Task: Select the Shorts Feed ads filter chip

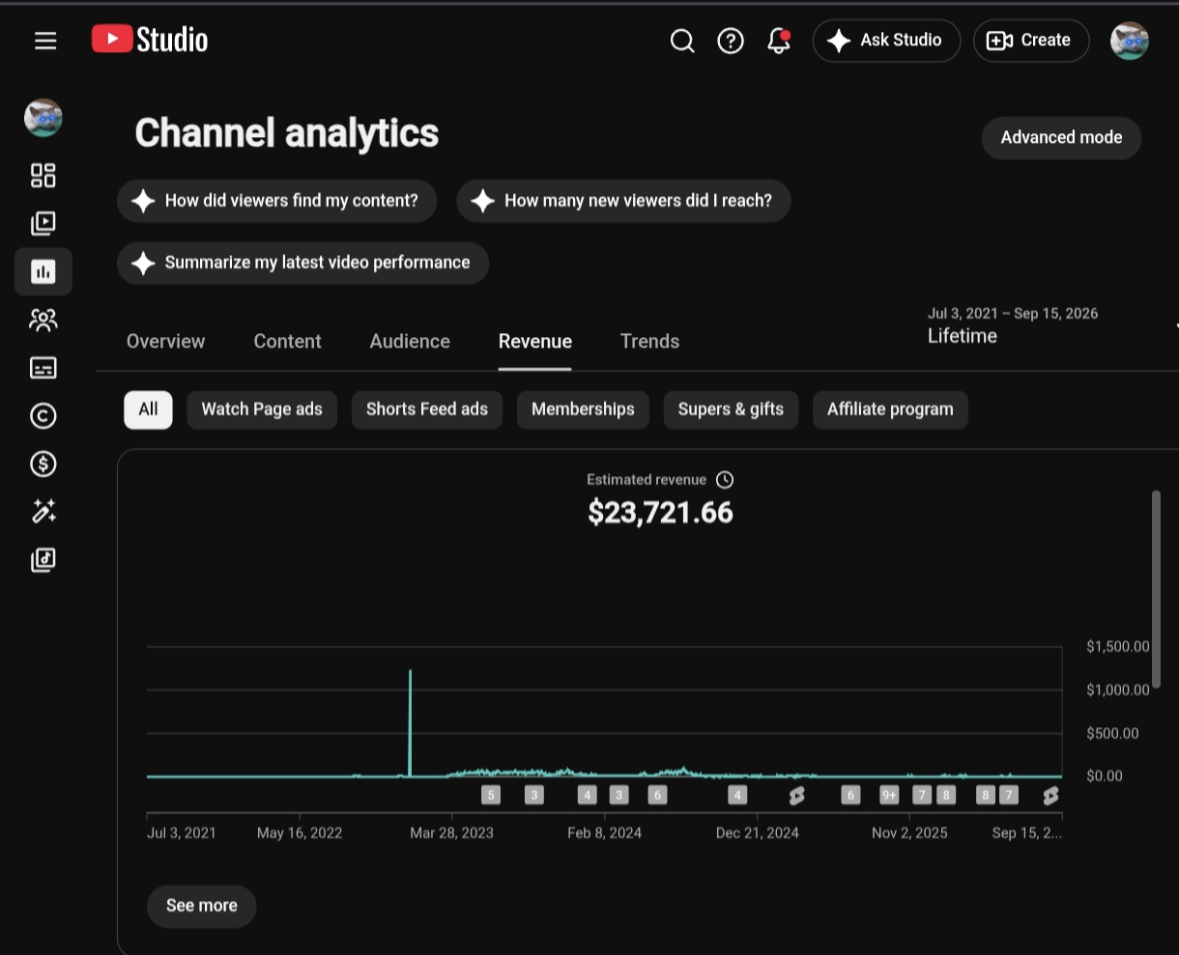Action: pos(427,409)
